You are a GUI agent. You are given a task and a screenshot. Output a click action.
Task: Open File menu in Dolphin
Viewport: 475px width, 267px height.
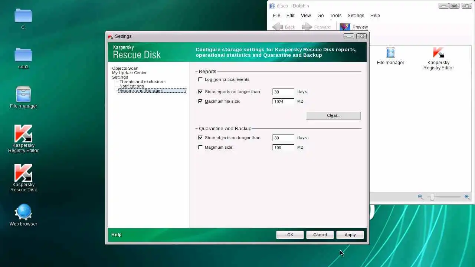click(276, 16)
